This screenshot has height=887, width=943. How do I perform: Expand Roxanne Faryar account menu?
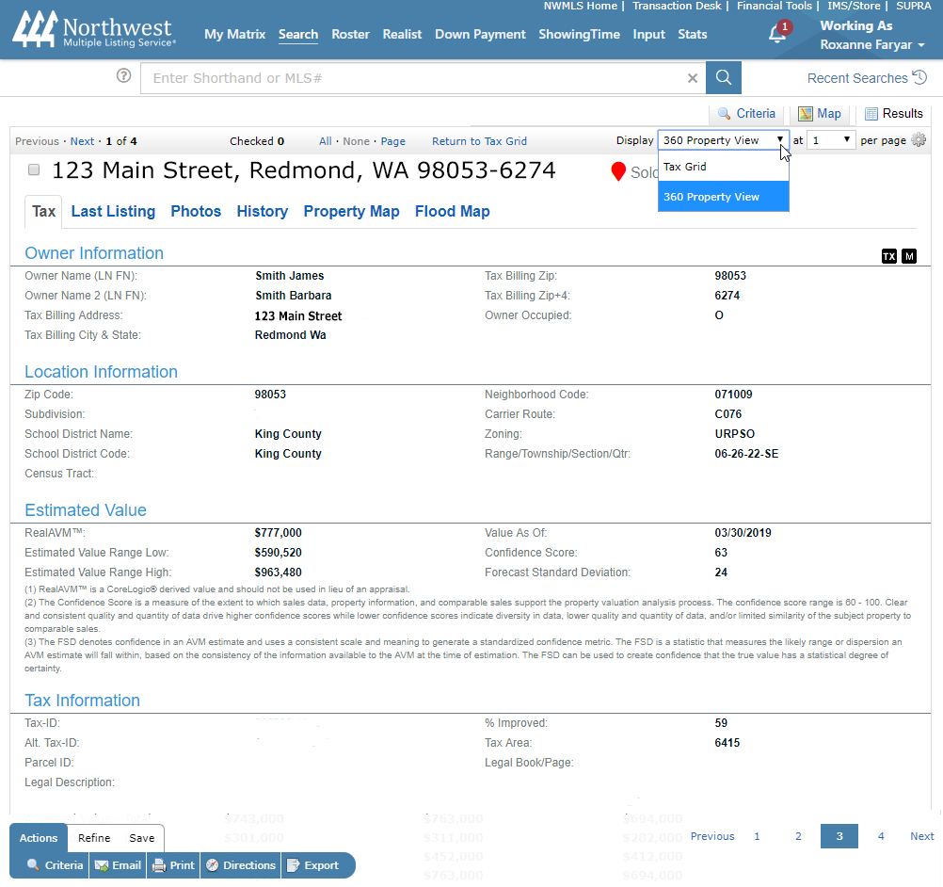tap(871, 45)
